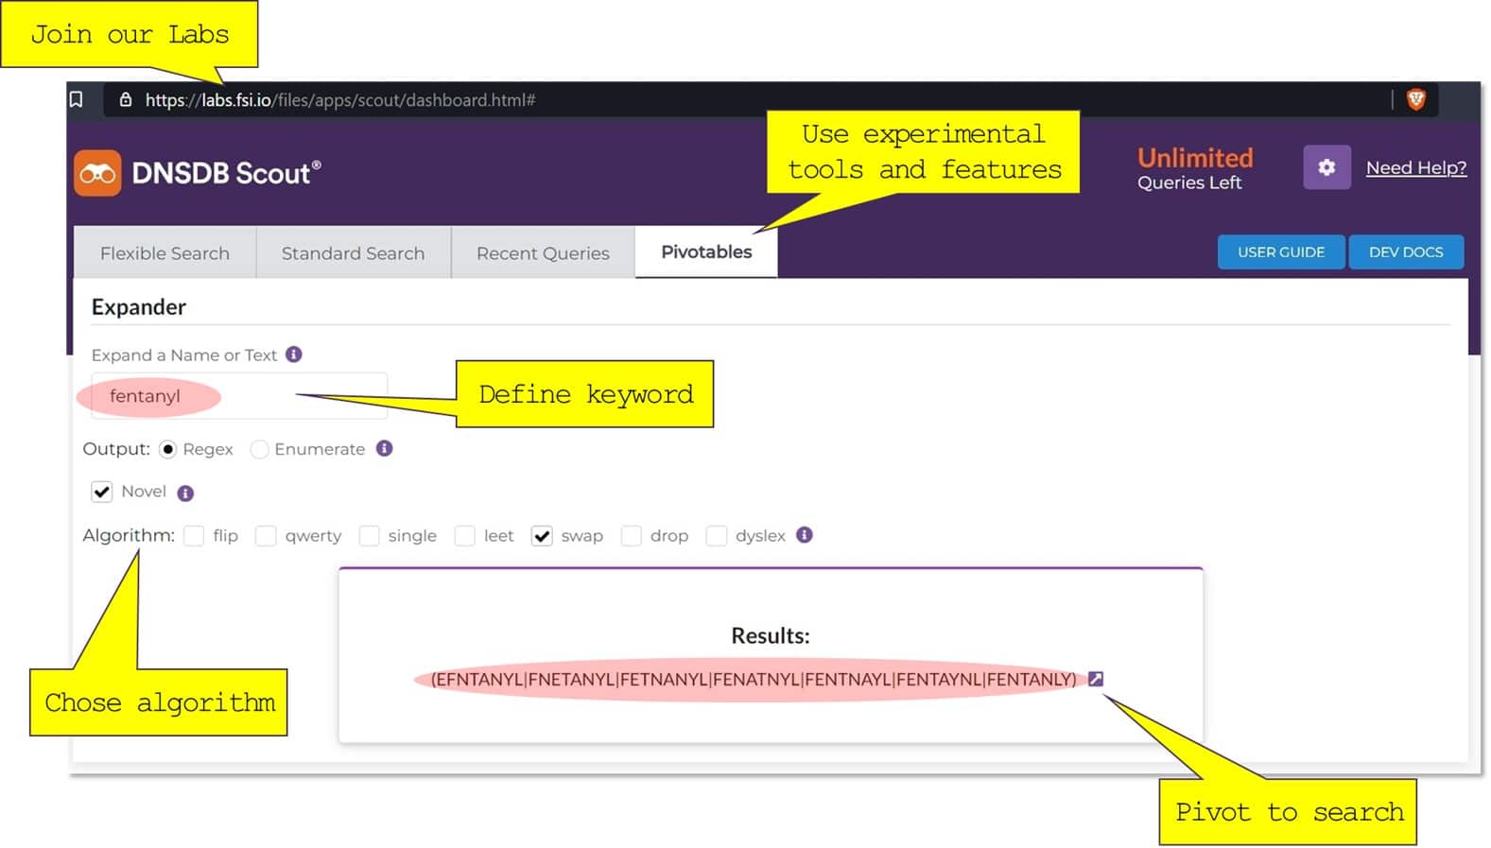Open the Recent Queries tab
Image resolution: width=1491 pixels, height=848 pixels.
pyautogui.click(x=543, y=252)
